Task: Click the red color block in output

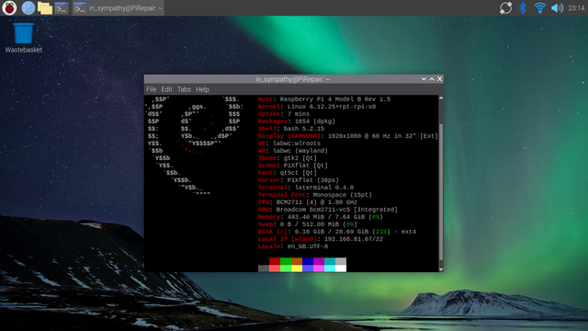Action: [275, 261]
